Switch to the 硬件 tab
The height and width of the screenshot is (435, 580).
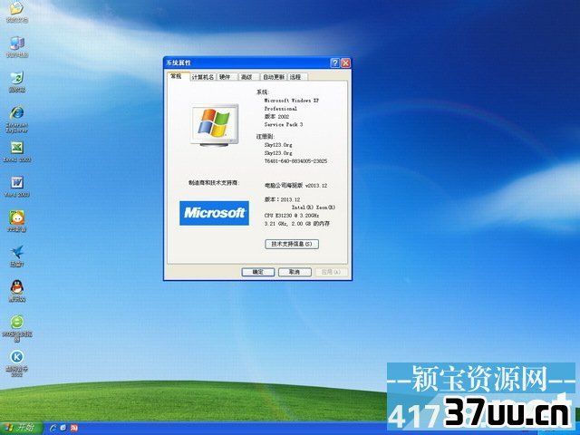pyautogui.click(x=225, y=77)
